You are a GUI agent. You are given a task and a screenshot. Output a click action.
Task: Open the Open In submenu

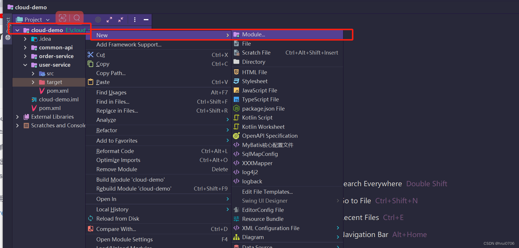(158, 199)
